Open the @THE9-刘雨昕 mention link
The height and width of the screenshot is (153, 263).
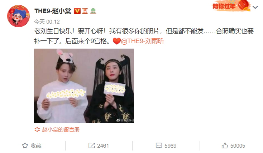(x=142, y=41)
